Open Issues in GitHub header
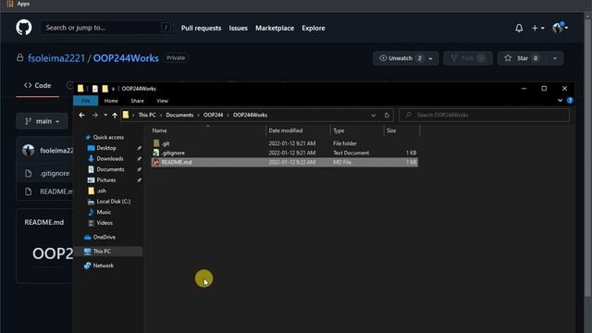 [239, 28]
